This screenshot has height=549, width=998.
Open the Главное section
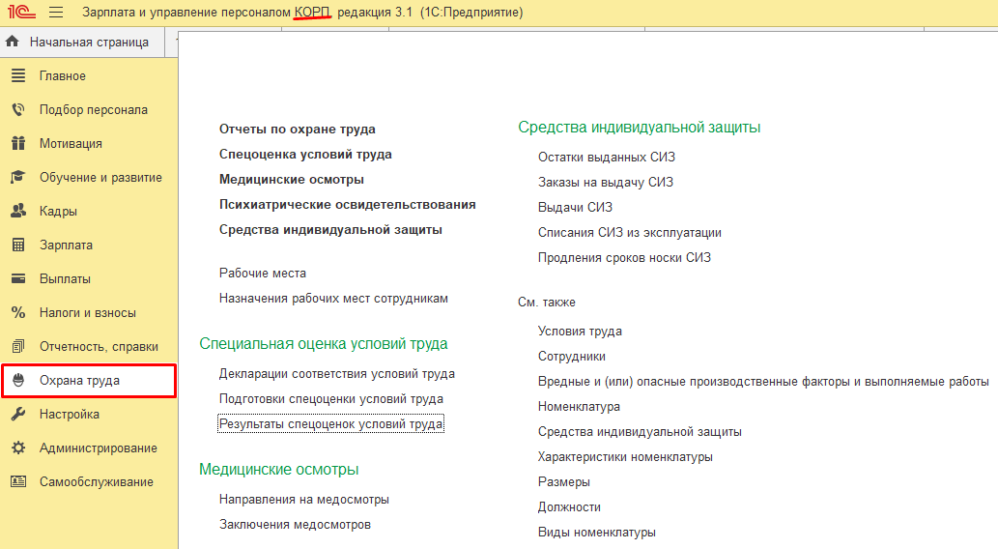pyautogui.click(x=62, y=76)
